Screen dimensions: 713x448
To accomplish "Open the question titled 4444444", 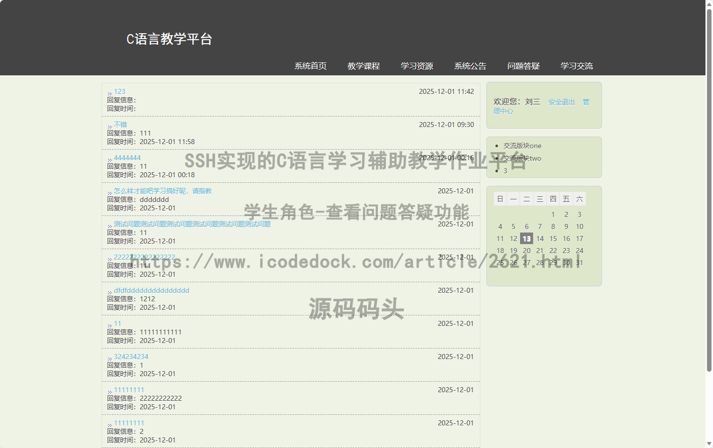I will [127, 158].
